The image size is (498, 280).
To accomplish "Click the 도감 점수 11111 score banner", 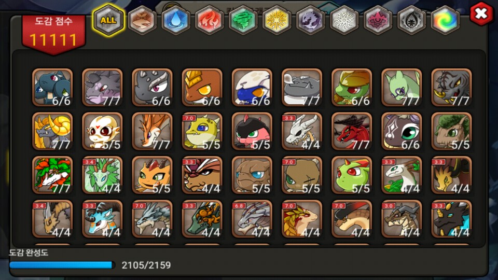I will (53, 34).
